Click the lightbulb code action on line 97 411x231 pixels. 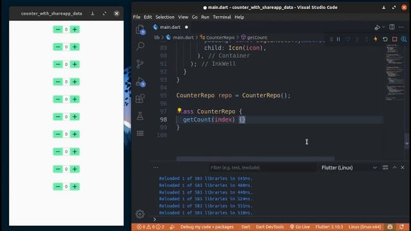click(179, 110)
